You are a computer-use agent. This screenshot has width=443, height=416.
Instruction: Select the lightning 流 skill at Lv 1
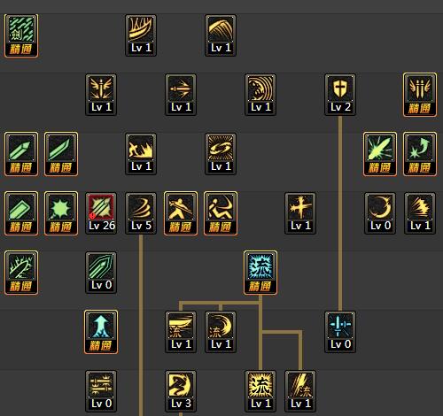pos(300,391)
